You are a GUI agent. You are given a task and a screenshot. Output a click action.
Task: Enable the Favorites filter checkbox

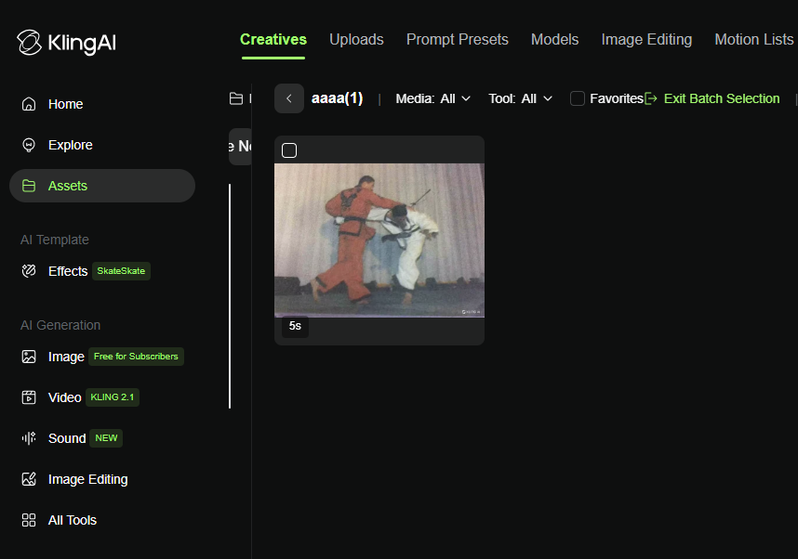point(578,98)
